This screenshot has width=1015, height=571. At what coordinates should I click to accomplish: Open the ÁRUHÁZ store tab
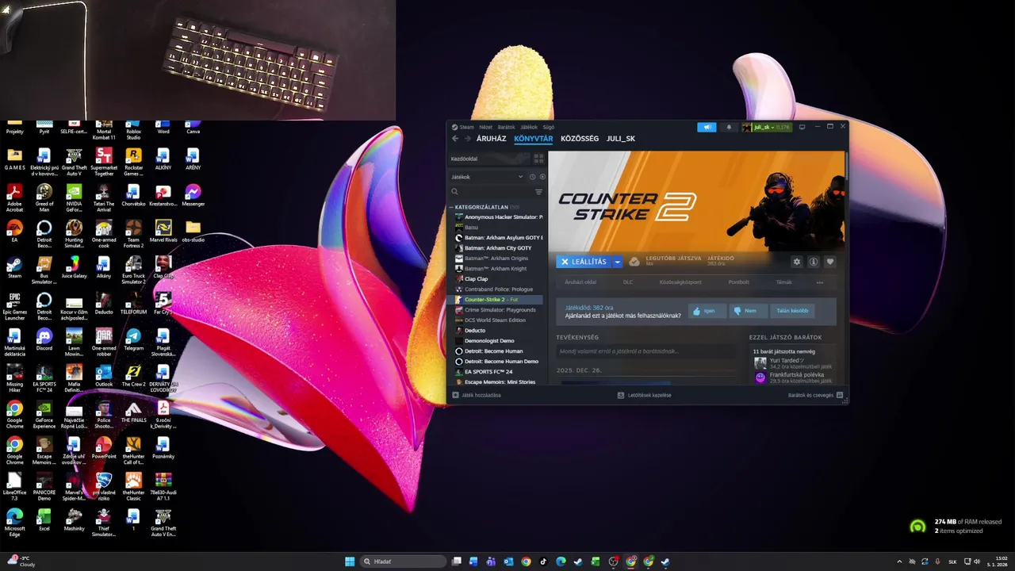click(491, 139)
